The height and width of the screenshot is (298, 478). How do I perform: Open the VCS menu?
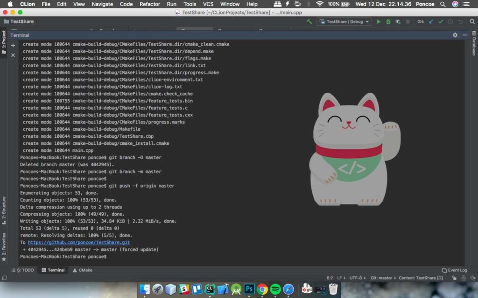(x=208, y=4)
